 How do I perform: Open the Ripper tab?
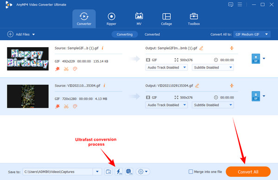tap(111, 19)
